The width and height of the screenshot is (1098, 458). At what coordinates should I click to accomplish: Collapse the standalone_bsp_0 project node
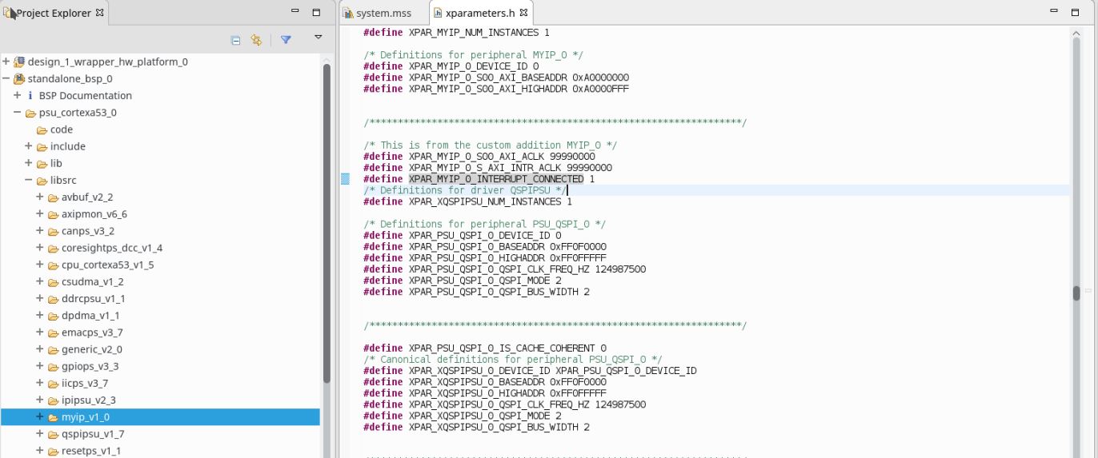[6, 78]
